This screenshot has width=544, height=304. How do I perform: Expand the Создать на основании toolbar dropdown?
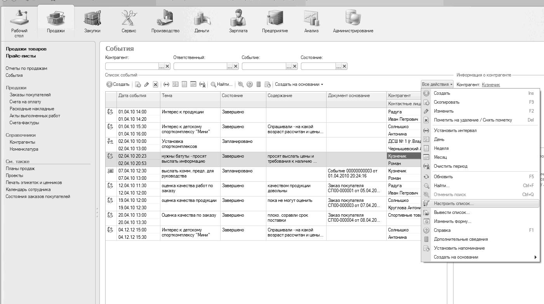[x=299, y=84]
